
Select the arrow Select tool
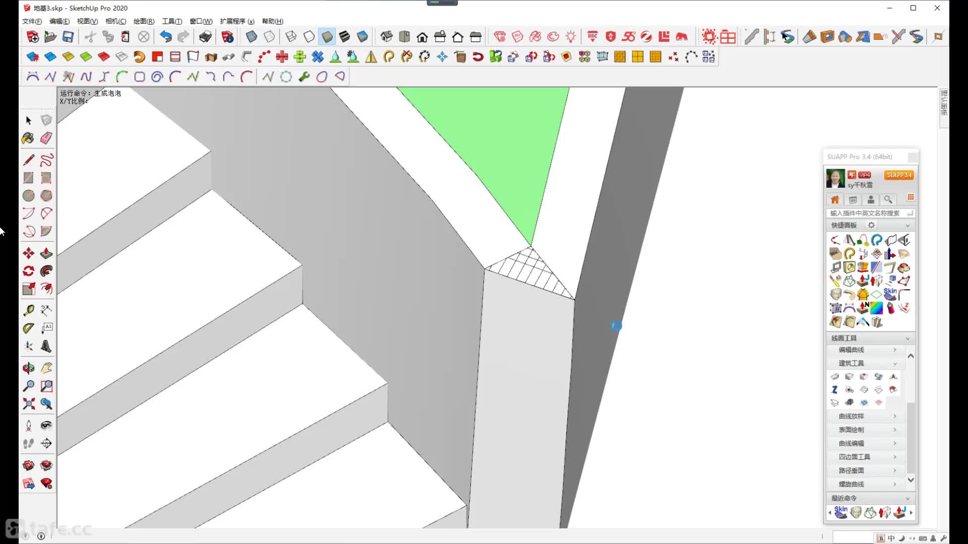tap(28, 120)
